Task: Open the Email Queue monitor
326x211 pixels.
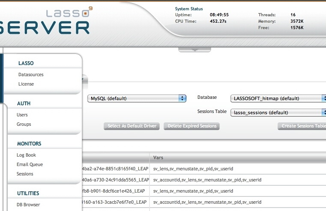Action: pyautogui.click(x=30, y=164)
